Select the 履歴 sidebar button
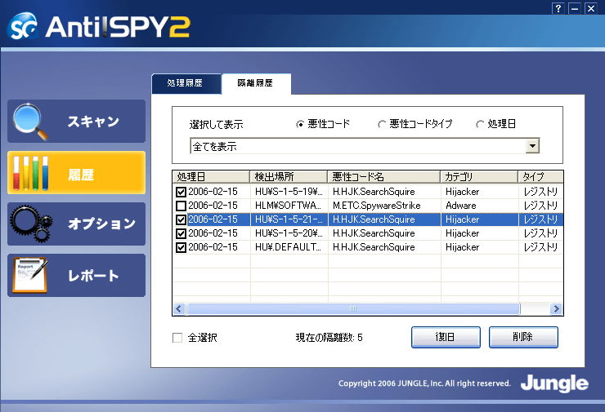605x412 pixels. point(76,172)
